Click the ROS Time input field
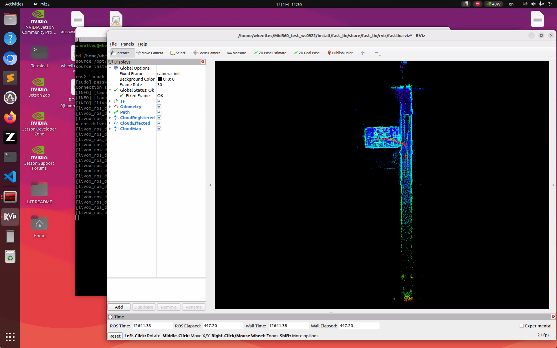 152,326
